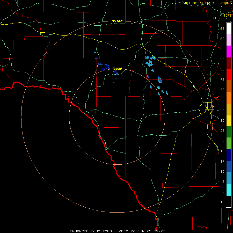
Task: Click the light green swatch above 26
Action: 229,143
